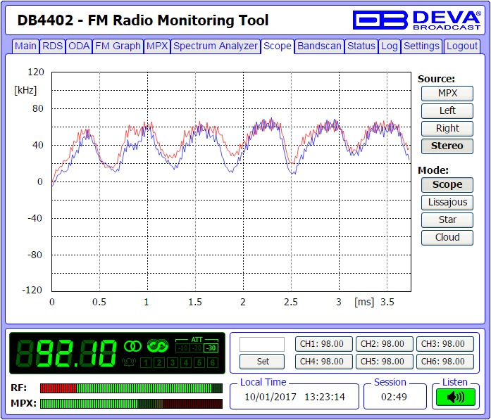This screenshot has width=491, height=420.
Task: View the Status tab
Action: coord(361,46)
